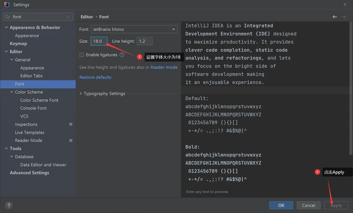Click the font Size input field
353x213 pixels.
click(98, 41)
